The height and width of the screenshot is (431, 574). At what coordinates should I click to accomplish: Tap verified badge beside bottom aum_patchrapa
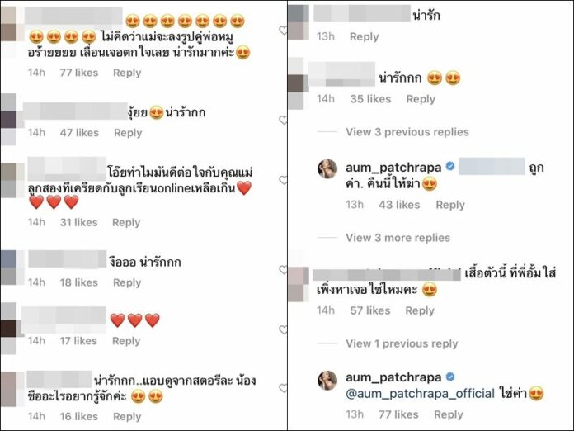[450, 377]
